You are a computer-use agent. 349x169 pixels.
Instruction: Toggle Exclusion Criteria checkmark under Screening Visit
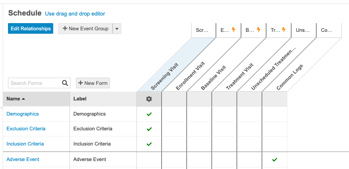coord(149,129)
